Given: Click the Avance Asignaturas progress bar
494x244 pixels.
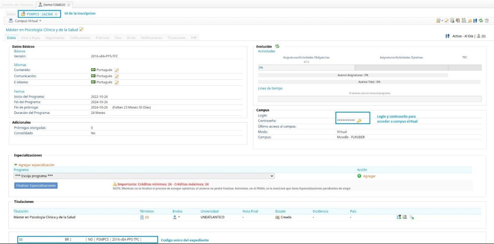Looking at the screenshot, I should click(x=353, y=75).
